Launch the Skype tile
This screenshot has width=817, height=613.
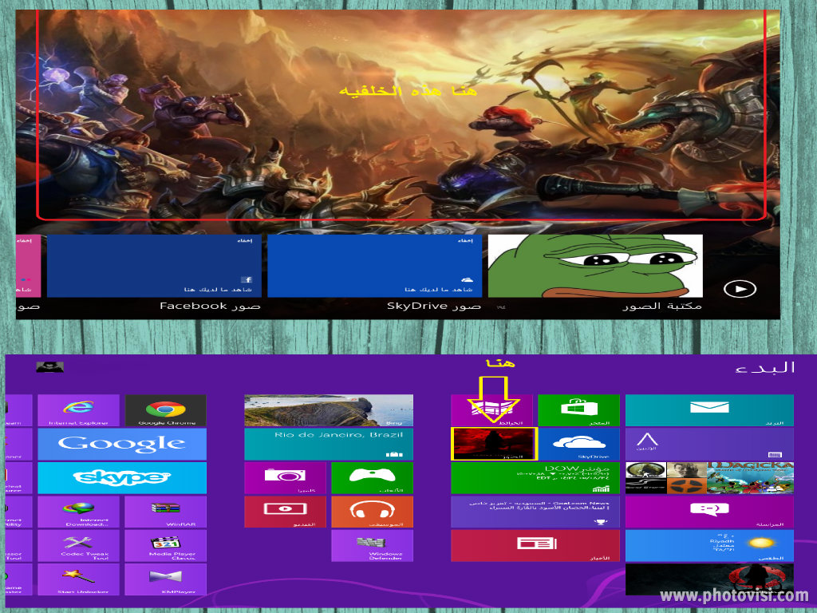tap(122, 478)
